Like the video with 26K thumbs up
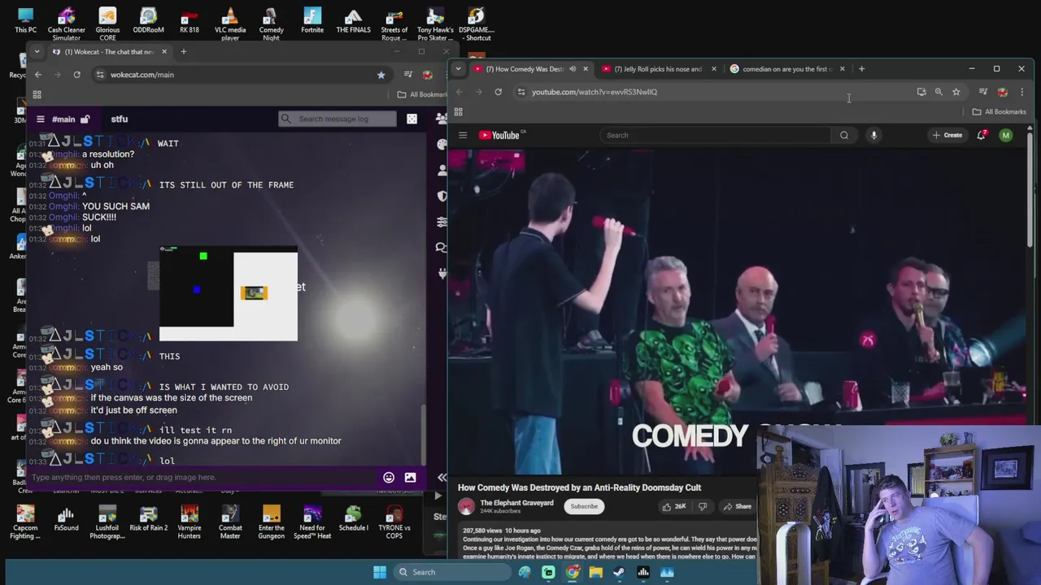 coord(674,506)
